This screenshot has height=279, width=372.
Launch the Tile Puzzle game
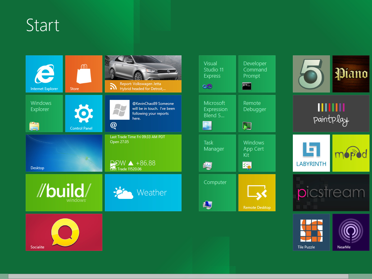311,232
